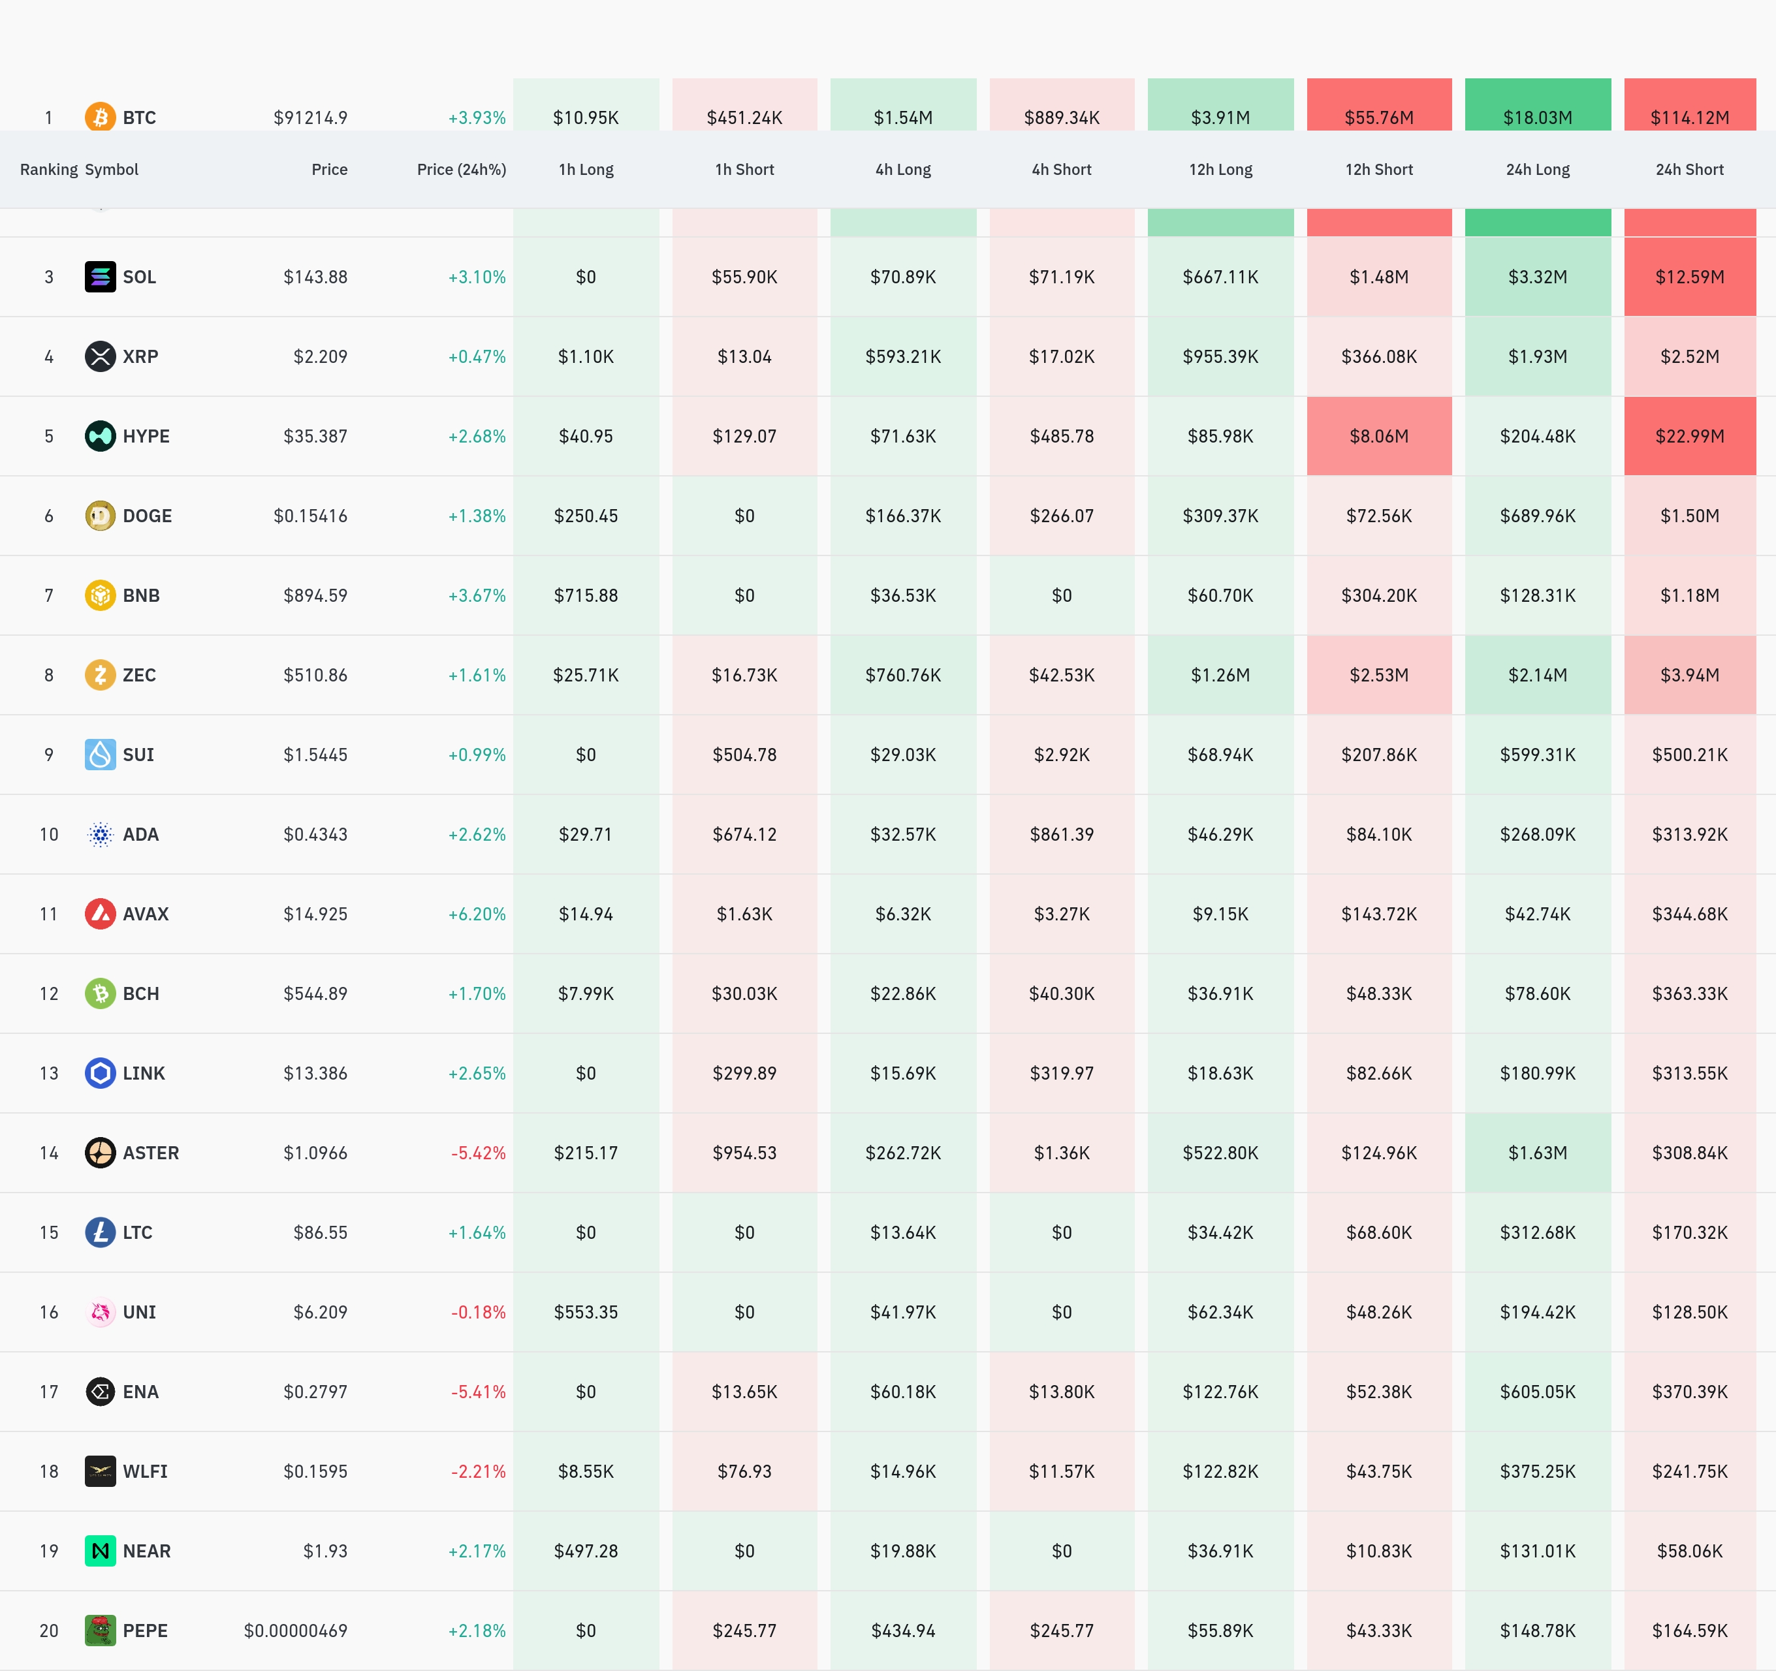1776x1671 pixels.
Task: Click the NEAR protocol icon
Action: [100, 1550]
